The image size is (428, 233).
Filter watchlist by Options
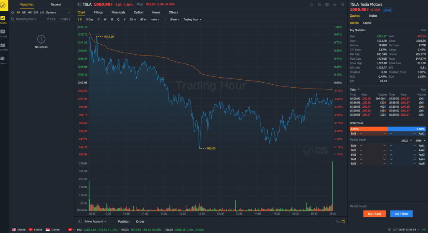pyautogui.click(x=51, y=13)
